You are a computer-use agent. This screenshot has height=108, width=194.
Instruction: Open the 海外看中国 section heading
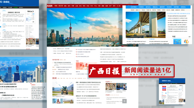click(56, 60)
